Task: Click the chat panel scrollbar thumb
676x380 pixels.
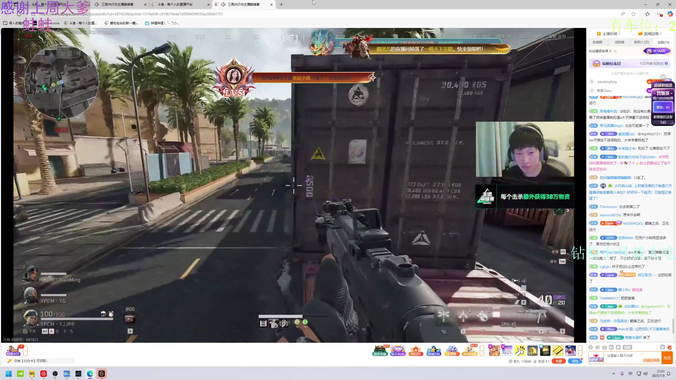Action: point(673,326)
